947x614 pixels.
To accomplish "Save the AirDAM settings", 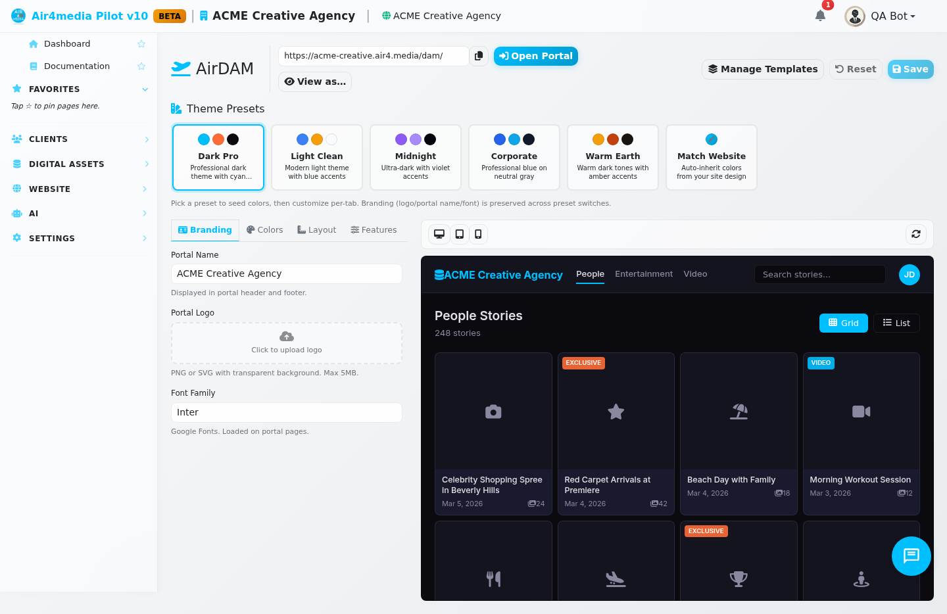I will pos(911,69).
